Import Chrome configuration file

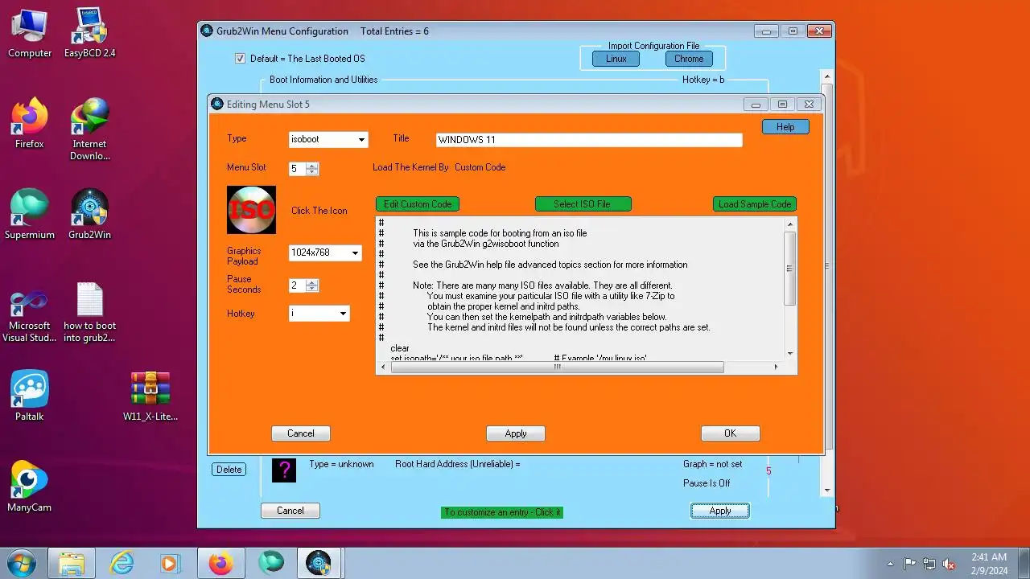(689, 59)
